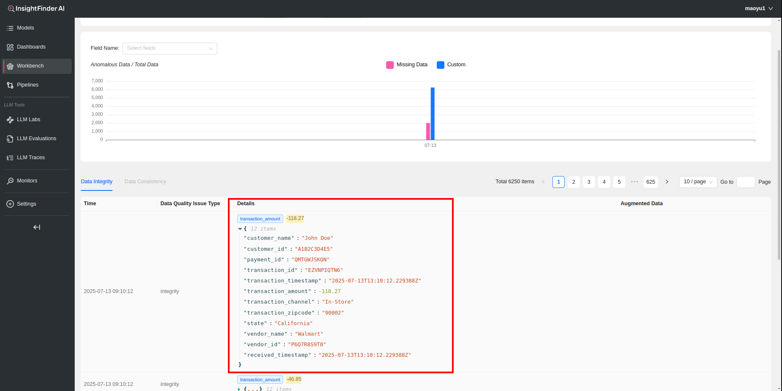Click the Monitors magnifier icon
The height and width of the screenshot is (391, 782).
(x=10, y=181)
